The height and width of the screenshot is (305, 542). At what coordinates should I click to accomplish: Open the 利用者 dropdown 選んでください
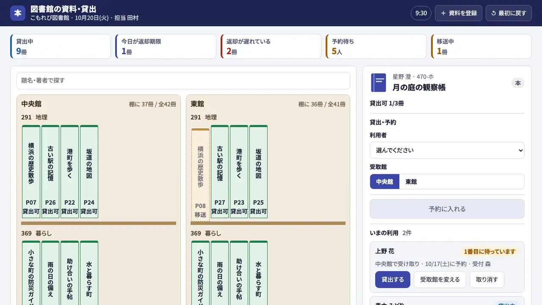[447, 150]
